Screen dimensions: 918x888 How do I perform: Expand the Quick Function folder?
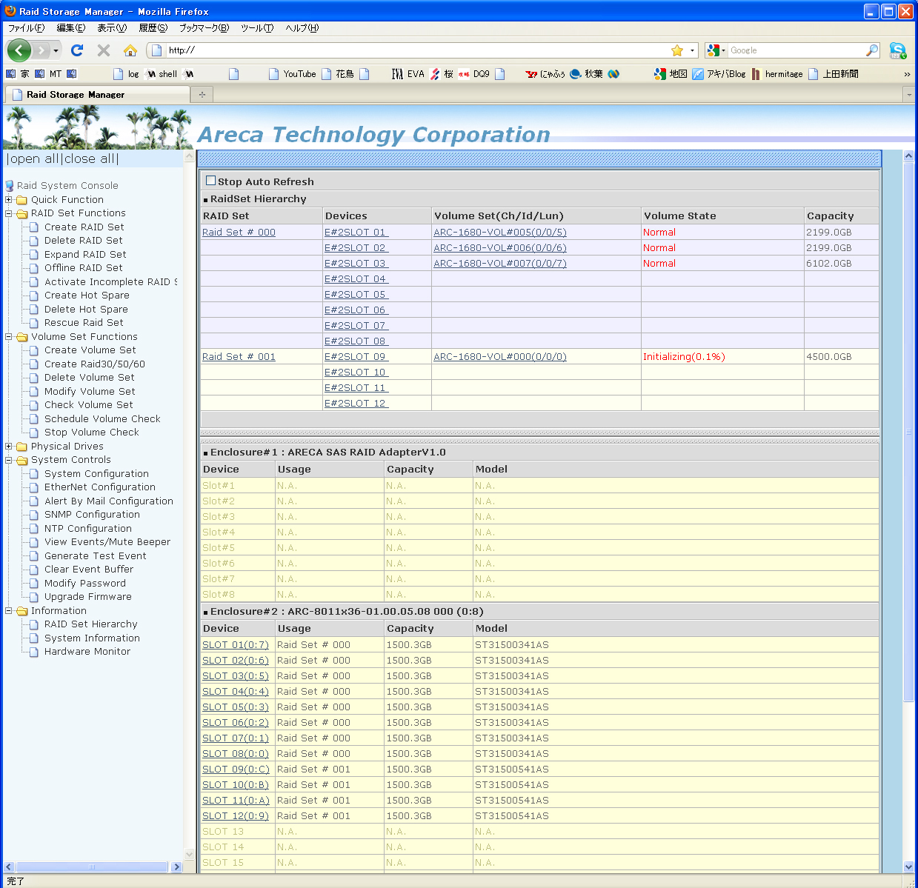coord(9,200)
